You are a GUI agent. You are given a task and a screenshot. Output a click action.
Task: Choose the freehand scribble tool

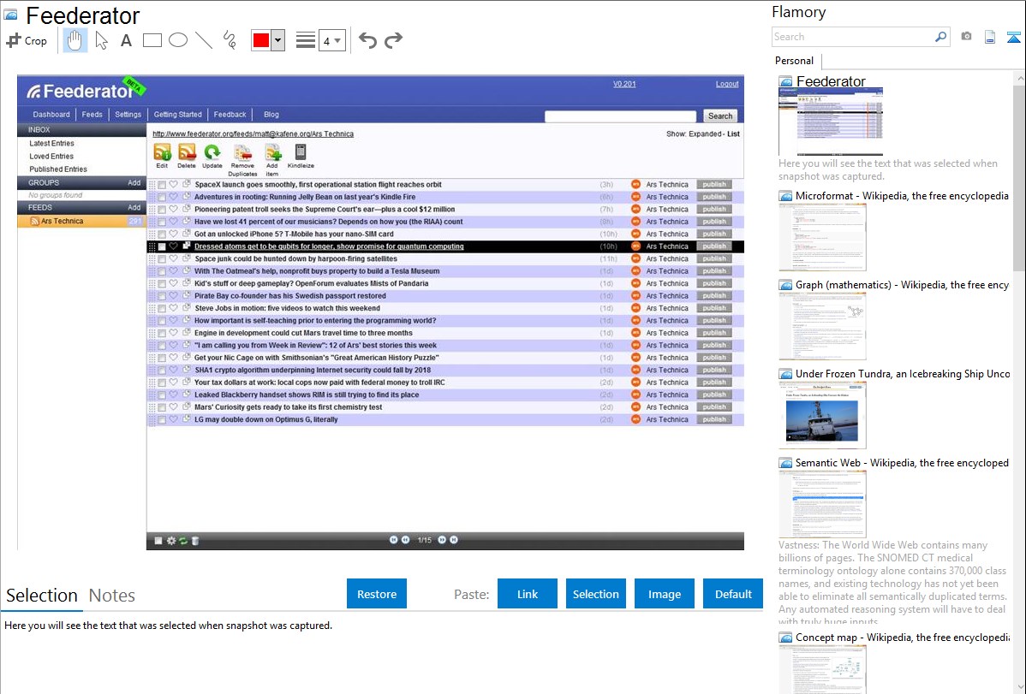point(229,40)
